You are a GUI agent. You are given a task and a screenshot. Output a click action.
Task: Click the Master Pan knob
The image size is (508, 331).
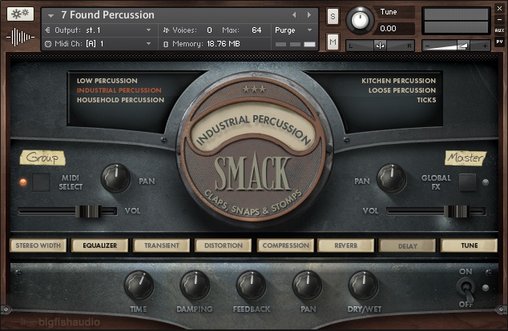point(391,178)
